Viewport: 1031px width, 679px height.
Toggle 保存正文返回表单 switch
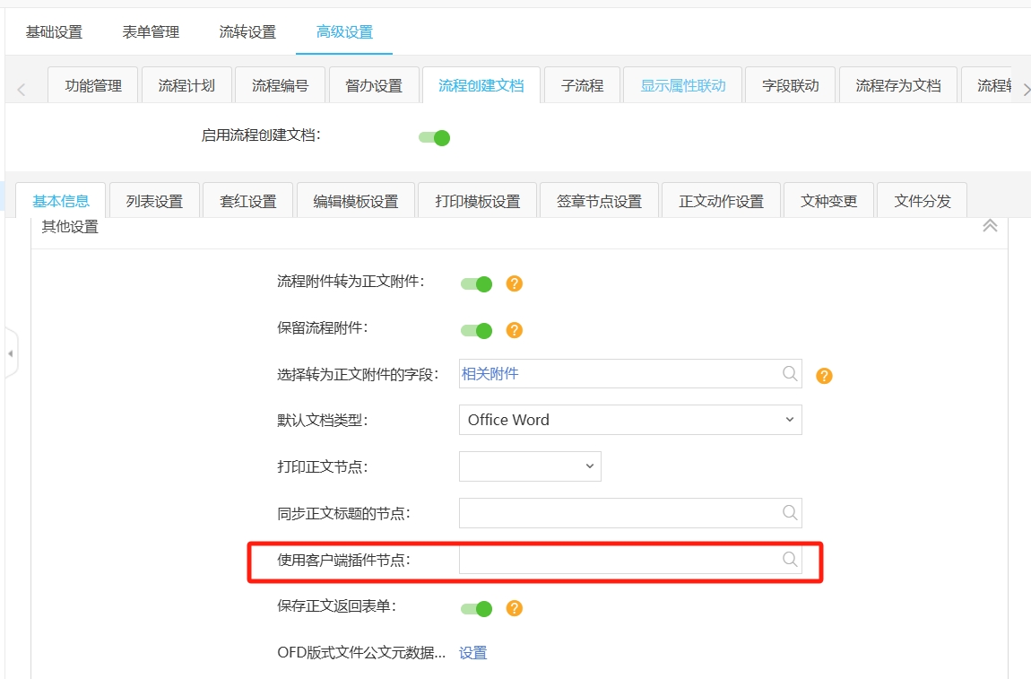(477, 609)
